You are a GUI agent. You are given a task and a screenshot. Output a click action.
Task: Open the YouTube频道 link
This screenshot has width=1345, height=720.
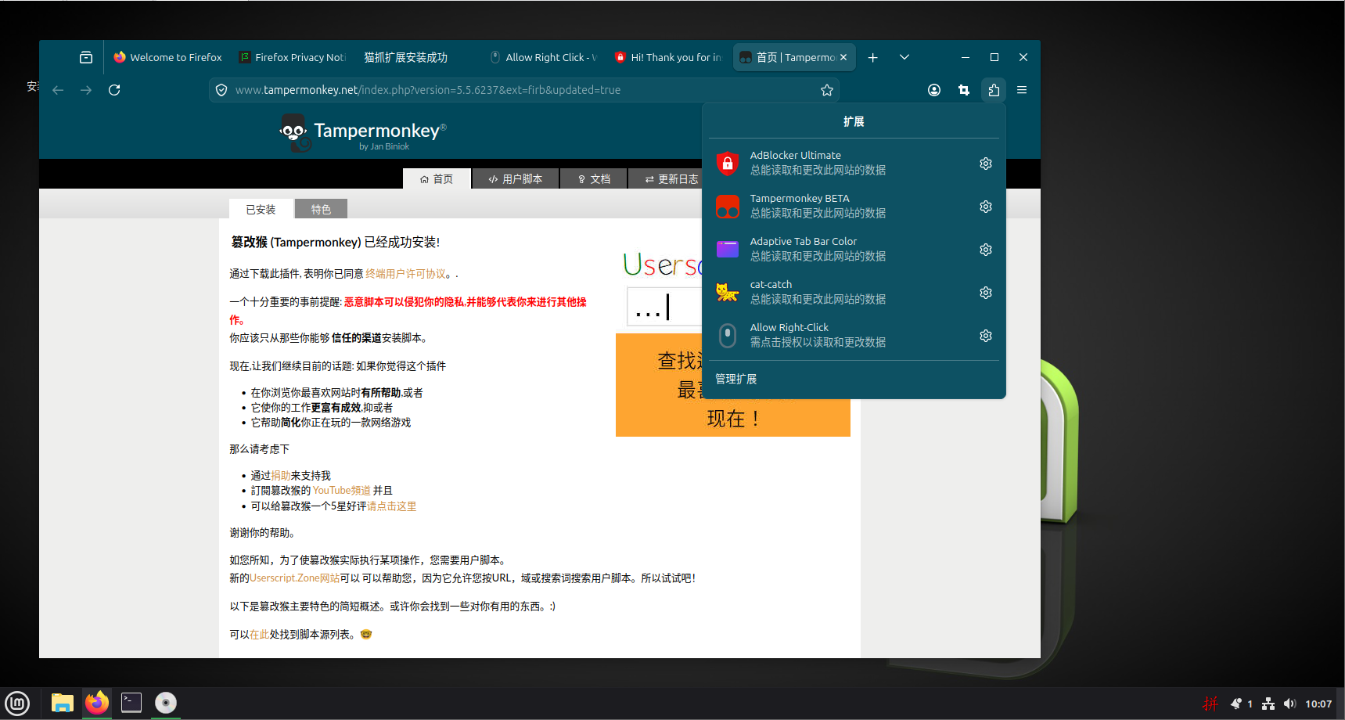(x=342, y=491)
